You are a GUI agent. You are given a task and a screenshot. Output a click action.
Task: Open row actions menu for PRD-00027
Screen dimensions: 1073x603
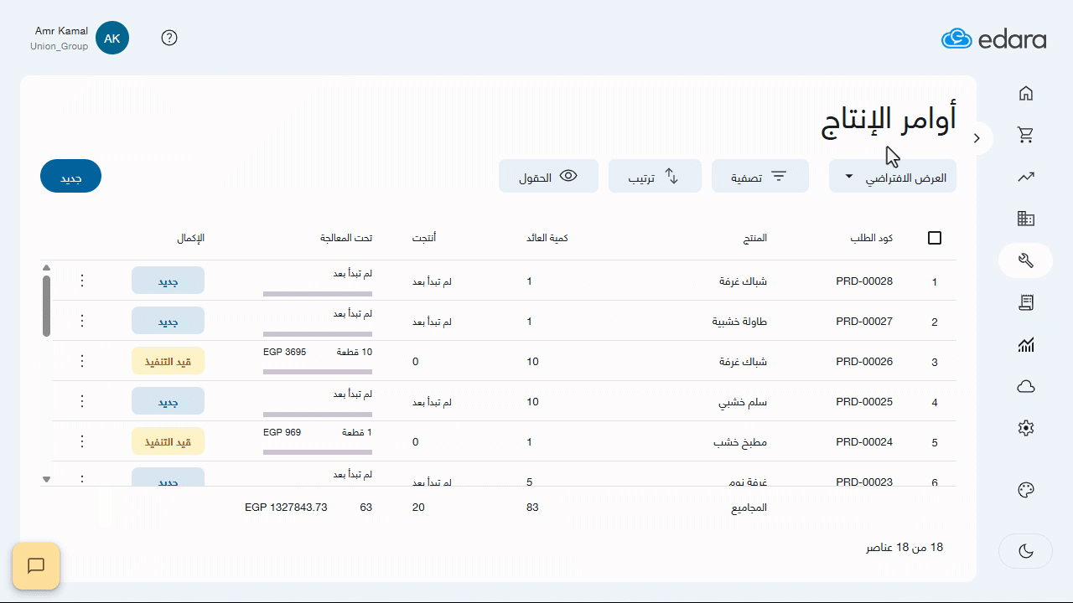click(x=82, y=321)
